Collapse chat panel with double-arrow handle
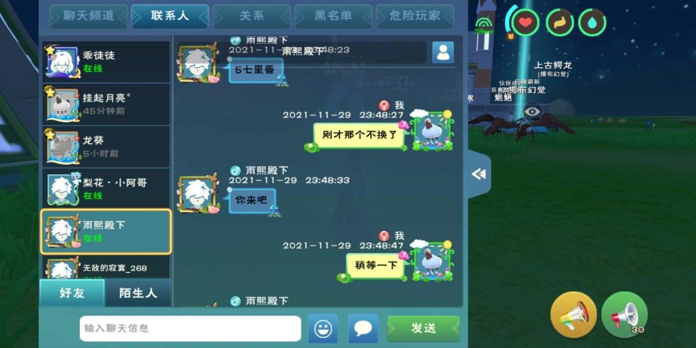The image size is (696, 348). pos(479,174)
